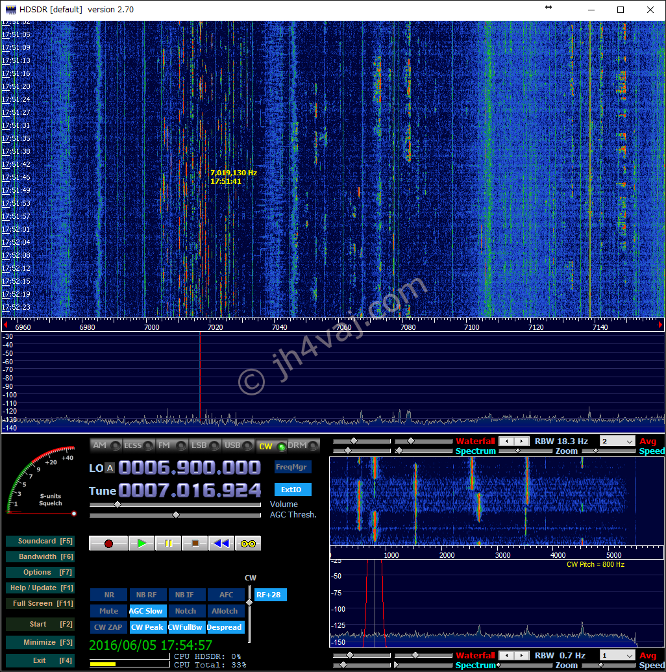Screen dimensions: 666x672
Task: Select FM demodulation mode
Action: coord(171,445)
